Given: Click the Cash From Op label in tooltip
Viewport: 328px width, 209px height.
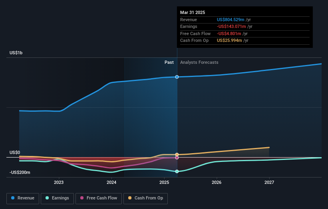Looking at the screenshot, I should tap(194, 41).
